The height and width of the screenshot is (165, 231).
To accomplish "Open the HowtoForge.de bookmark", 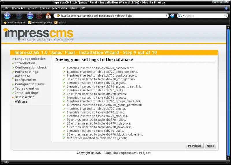I will tap(14, 23).
